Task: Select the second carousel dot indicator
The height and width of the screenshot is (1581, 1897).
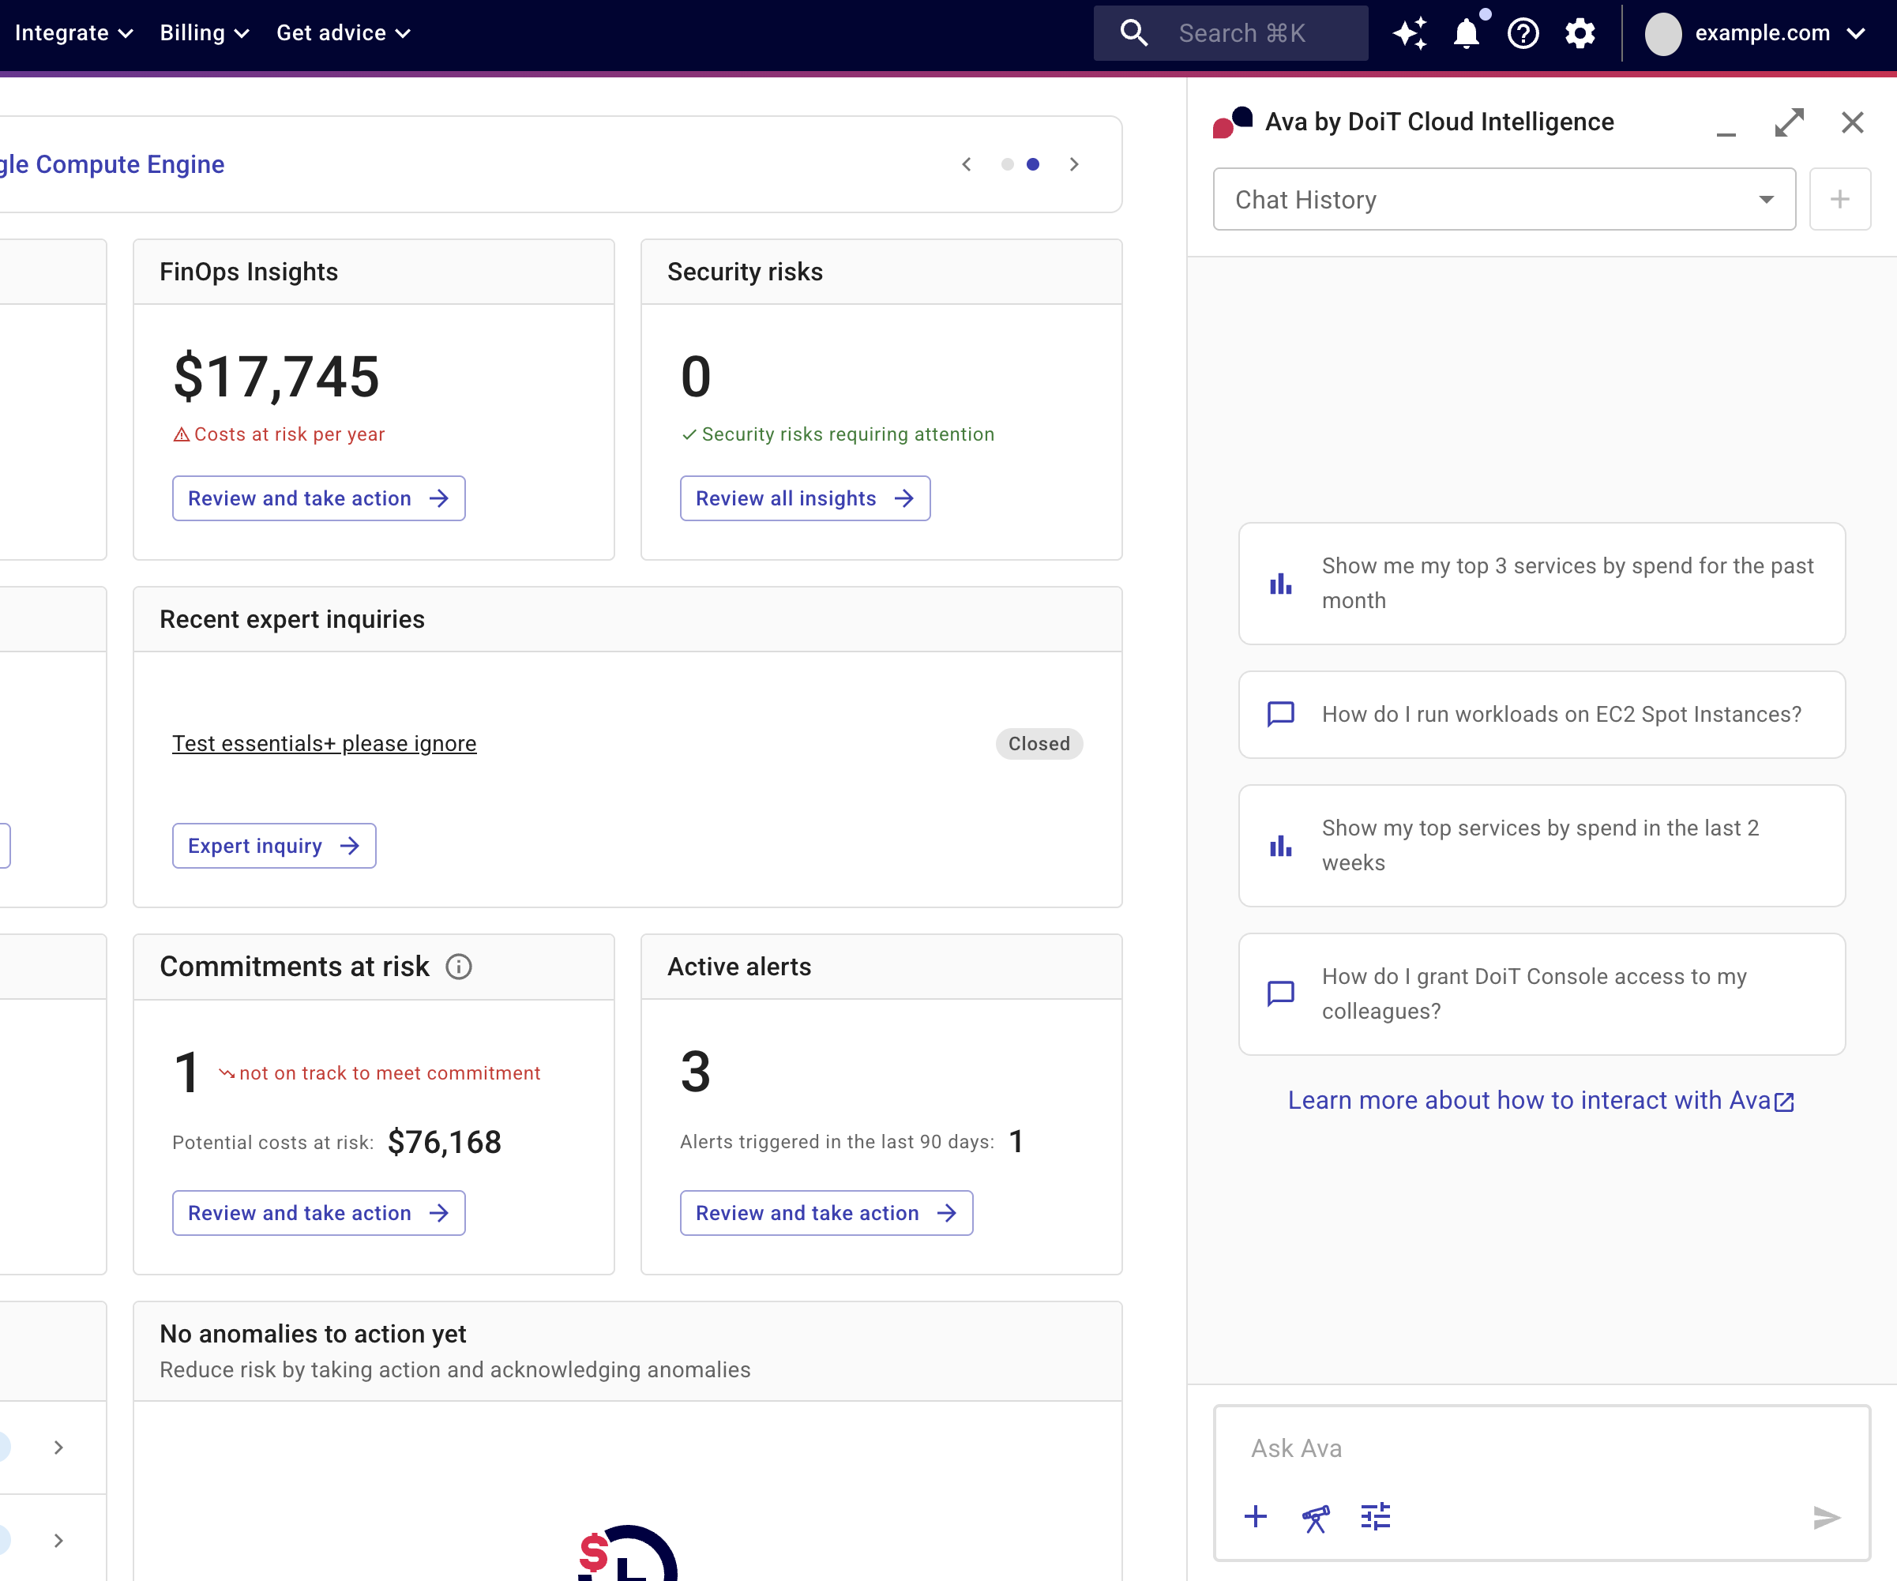Action: point(1032,164)
